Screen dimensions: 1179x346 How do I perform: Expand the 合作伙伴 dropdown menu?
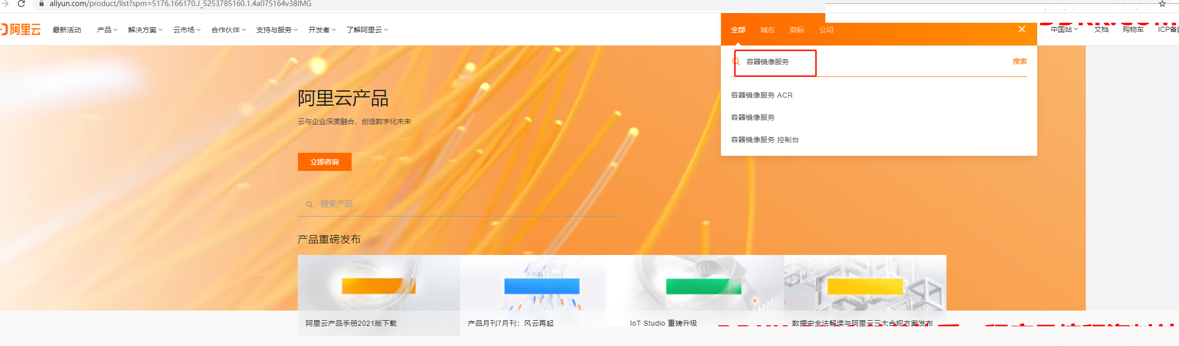(229, 30)
